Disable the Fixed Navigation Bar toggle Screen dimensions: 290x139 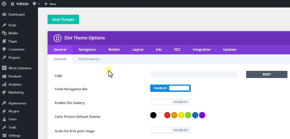[170, 88]
